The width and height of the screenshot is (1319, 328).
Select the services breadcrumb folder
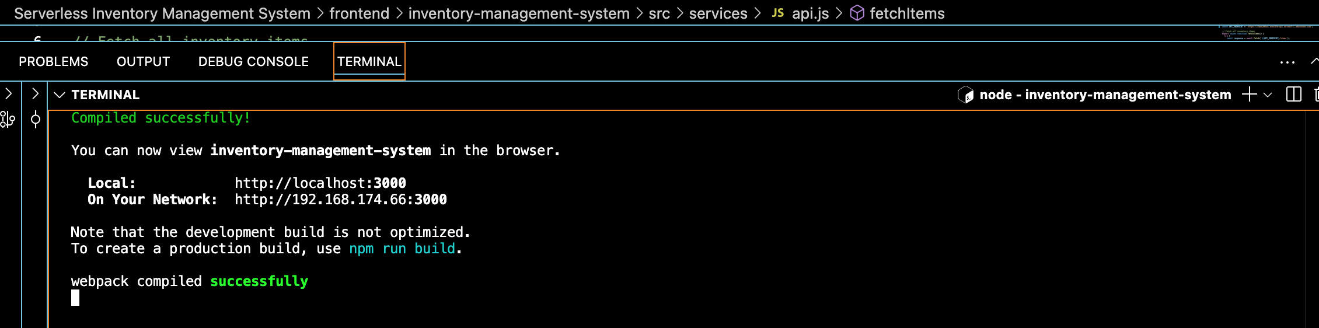pyautogui.click(x=718, y=13)
